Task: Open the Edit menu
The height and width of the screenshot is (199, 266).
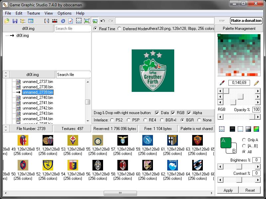Action: tap(19, 13)
